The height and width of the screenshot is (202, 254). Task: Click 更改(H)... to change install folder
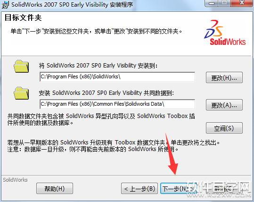point(224,77)
